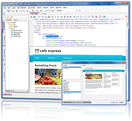Viewport: 132px width, 121px height.
Task: Select 'Trapper Keeper' theme in list
Action: point(67,93)
